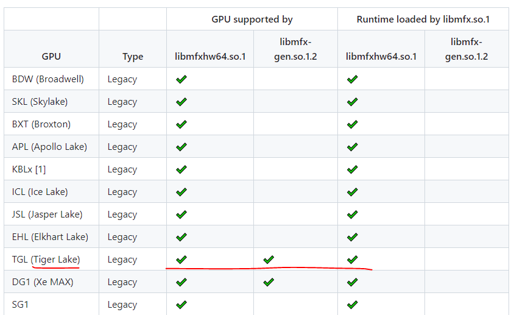The image size is (528, 315).
Task: Click Apollo Lake's supported-by libmfxhw64 checkmark
Action: [181, 147]
